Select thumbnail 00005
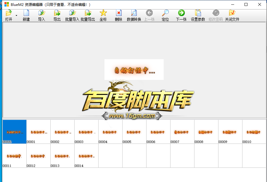Viewport: 267px width, 182px height. pyautogui.click(x=134, y=132)
